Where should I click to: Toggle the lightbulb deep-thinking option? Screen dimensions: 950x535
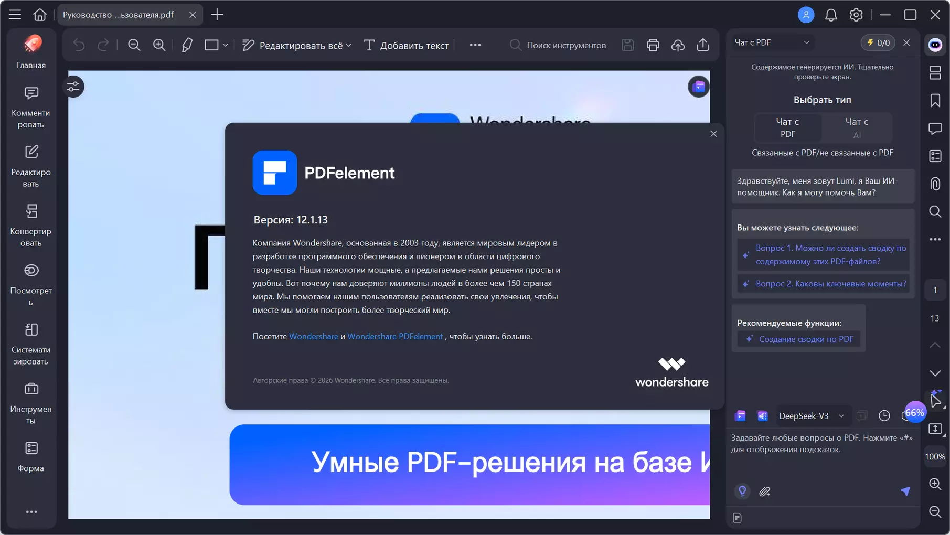click(x=742, y=491)
